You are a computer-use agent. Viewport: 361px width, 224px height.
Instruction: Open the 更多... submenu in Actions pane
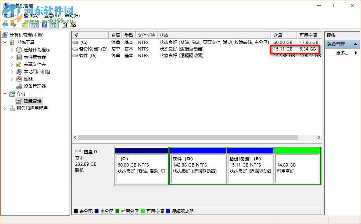point(341,53)
